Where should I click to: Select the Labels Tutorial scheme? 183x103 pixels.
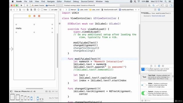38,5
